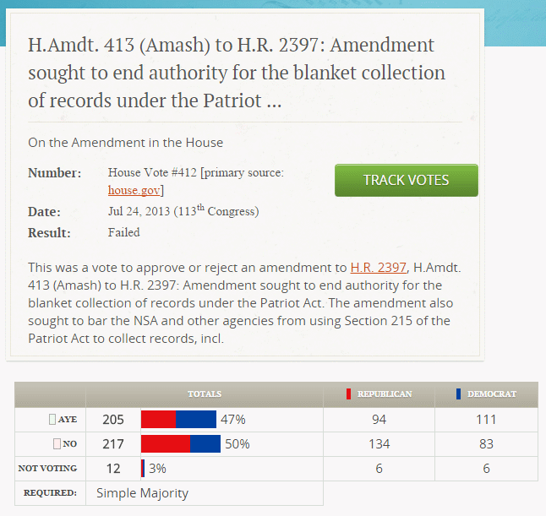The width and height of the screenshot is (546, 516).
Task: Select the Republican column header
Action: click(x=384, y=394)
